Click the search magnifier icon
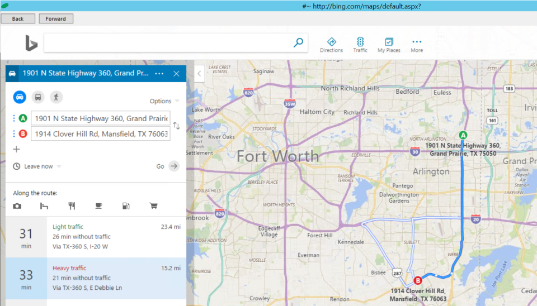 tap(299, 42)
